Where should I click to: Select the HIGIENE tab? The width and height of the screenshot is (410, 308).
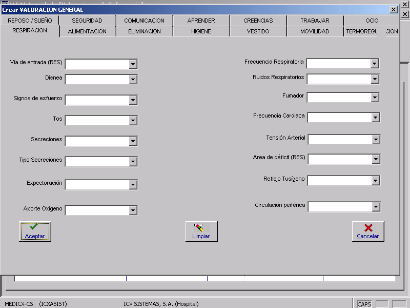coord(201,31)
